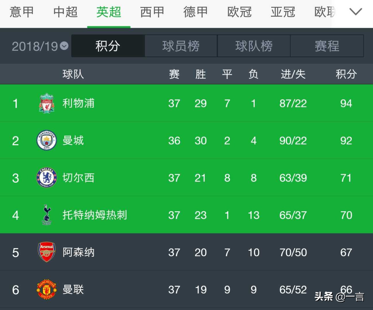Screen dimensions: 373x310
Task: Select the Chelsea club crest
Action: point(47,177)
